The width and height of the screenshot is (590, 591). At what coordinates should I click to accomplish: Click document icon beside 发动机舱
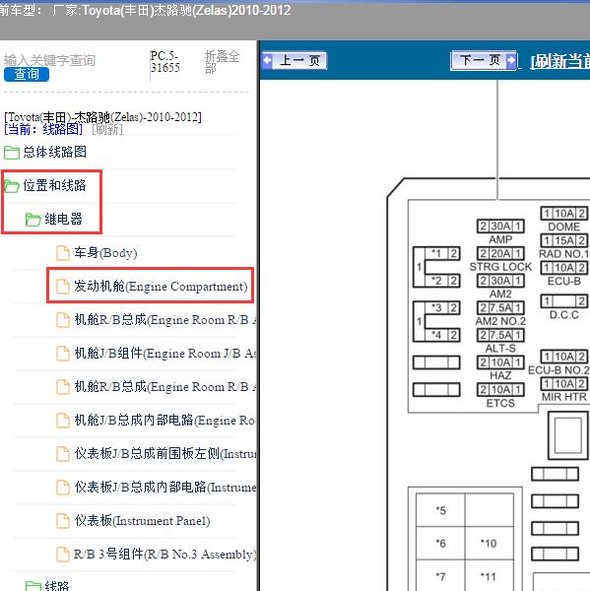[63, 287]
